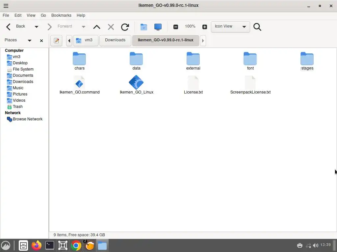
Task: Open the Help menu
Action: pyautogui.click(x=81, y=15)
